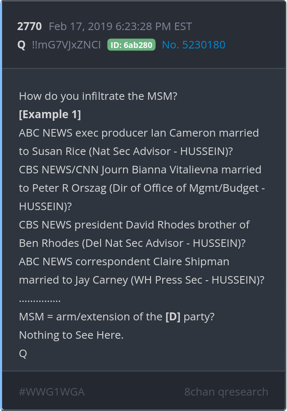Screen dimensions: 287x411
Task: Click the Q signature below the message
Action: tap(23, 353)
